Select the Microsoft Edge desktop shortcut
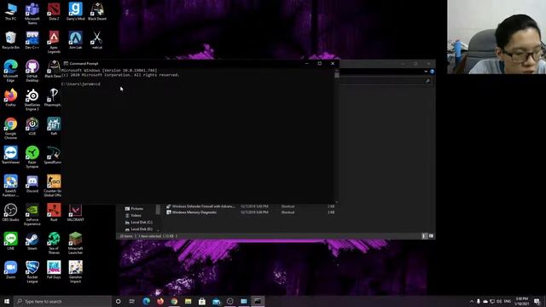Viewport: 546px width, 307px height. pos(10,71)
